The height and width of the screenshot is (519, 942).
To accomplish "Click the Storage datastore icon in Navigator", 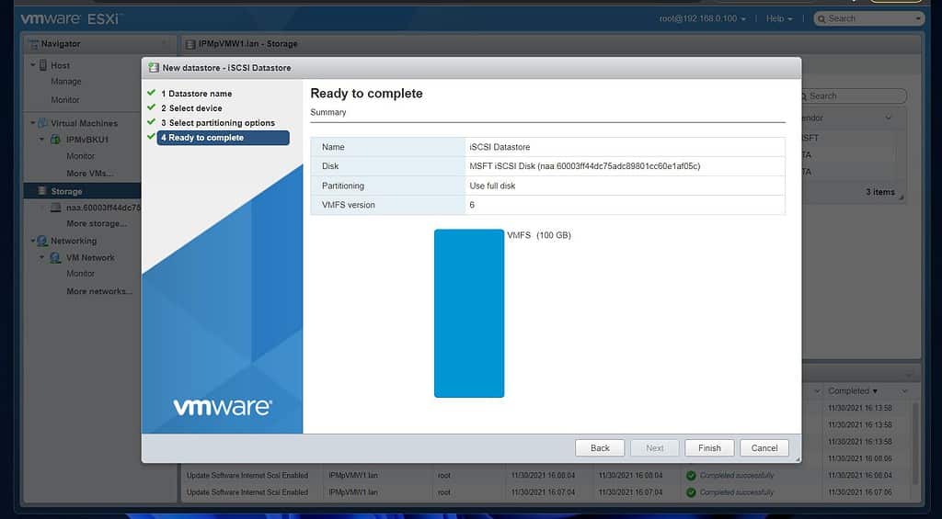I will (42, 191).
